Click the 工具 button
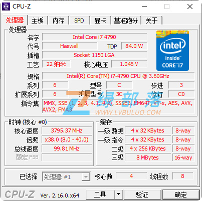The height and width of the screenshot is (201, 202). pyautogui.click(x=100, y=194)
